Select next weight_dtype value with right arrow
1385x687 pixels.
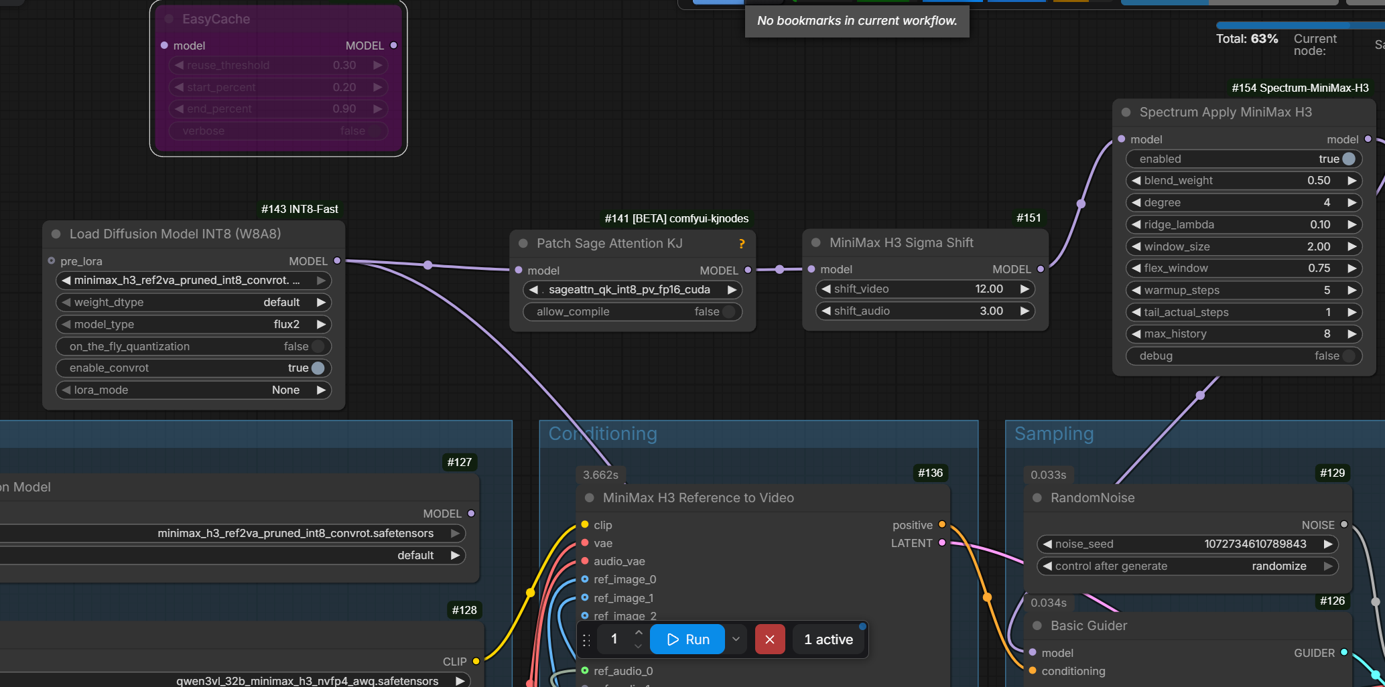[x=321, y=302]
